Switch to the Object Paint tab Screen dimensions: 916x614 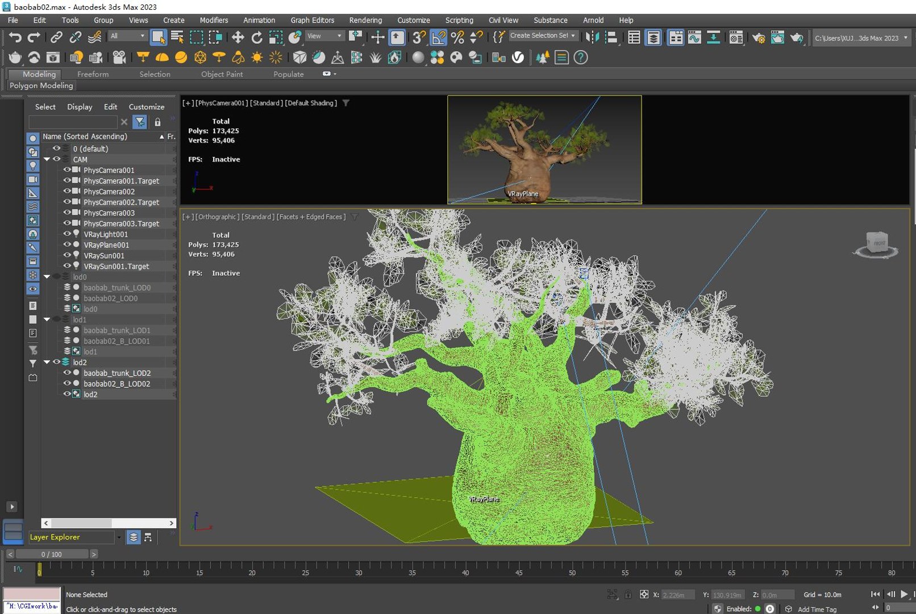[222, 74]
